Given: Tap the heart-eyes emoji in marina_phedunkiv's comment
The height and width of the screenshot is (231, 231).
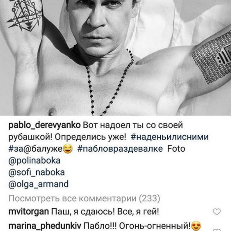Looking at the screenshot, I should click(196, 226).
